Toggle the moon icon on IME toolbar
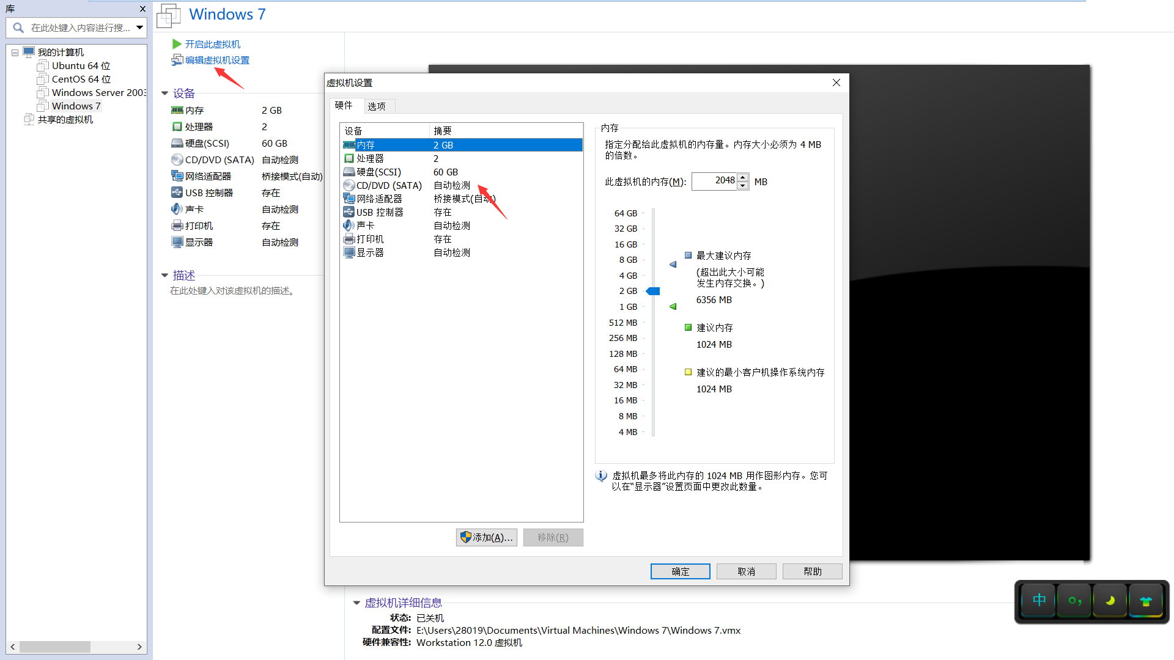1174x660 pixels. point(1110,601)
